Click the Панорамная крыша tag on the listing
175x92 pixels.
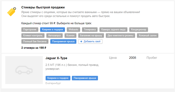[85, 78]
